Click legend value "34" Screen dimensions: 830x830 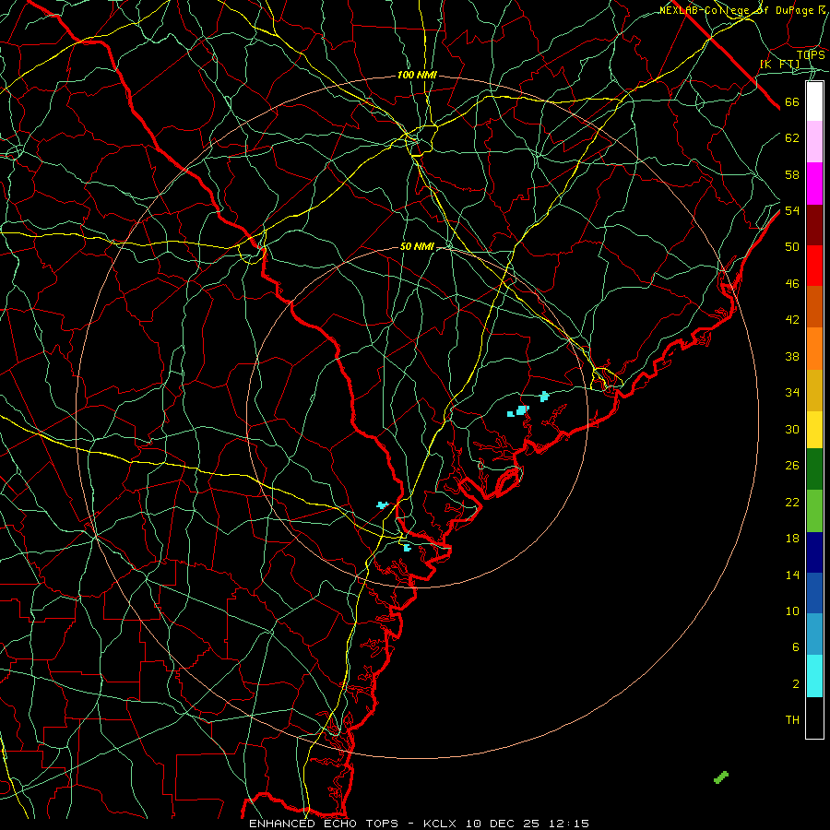[x=792, y=392]
